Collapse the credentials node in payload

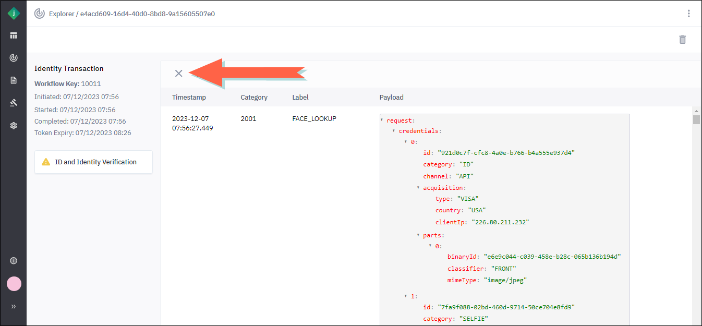pyautogui.click(x=394, y=130)
